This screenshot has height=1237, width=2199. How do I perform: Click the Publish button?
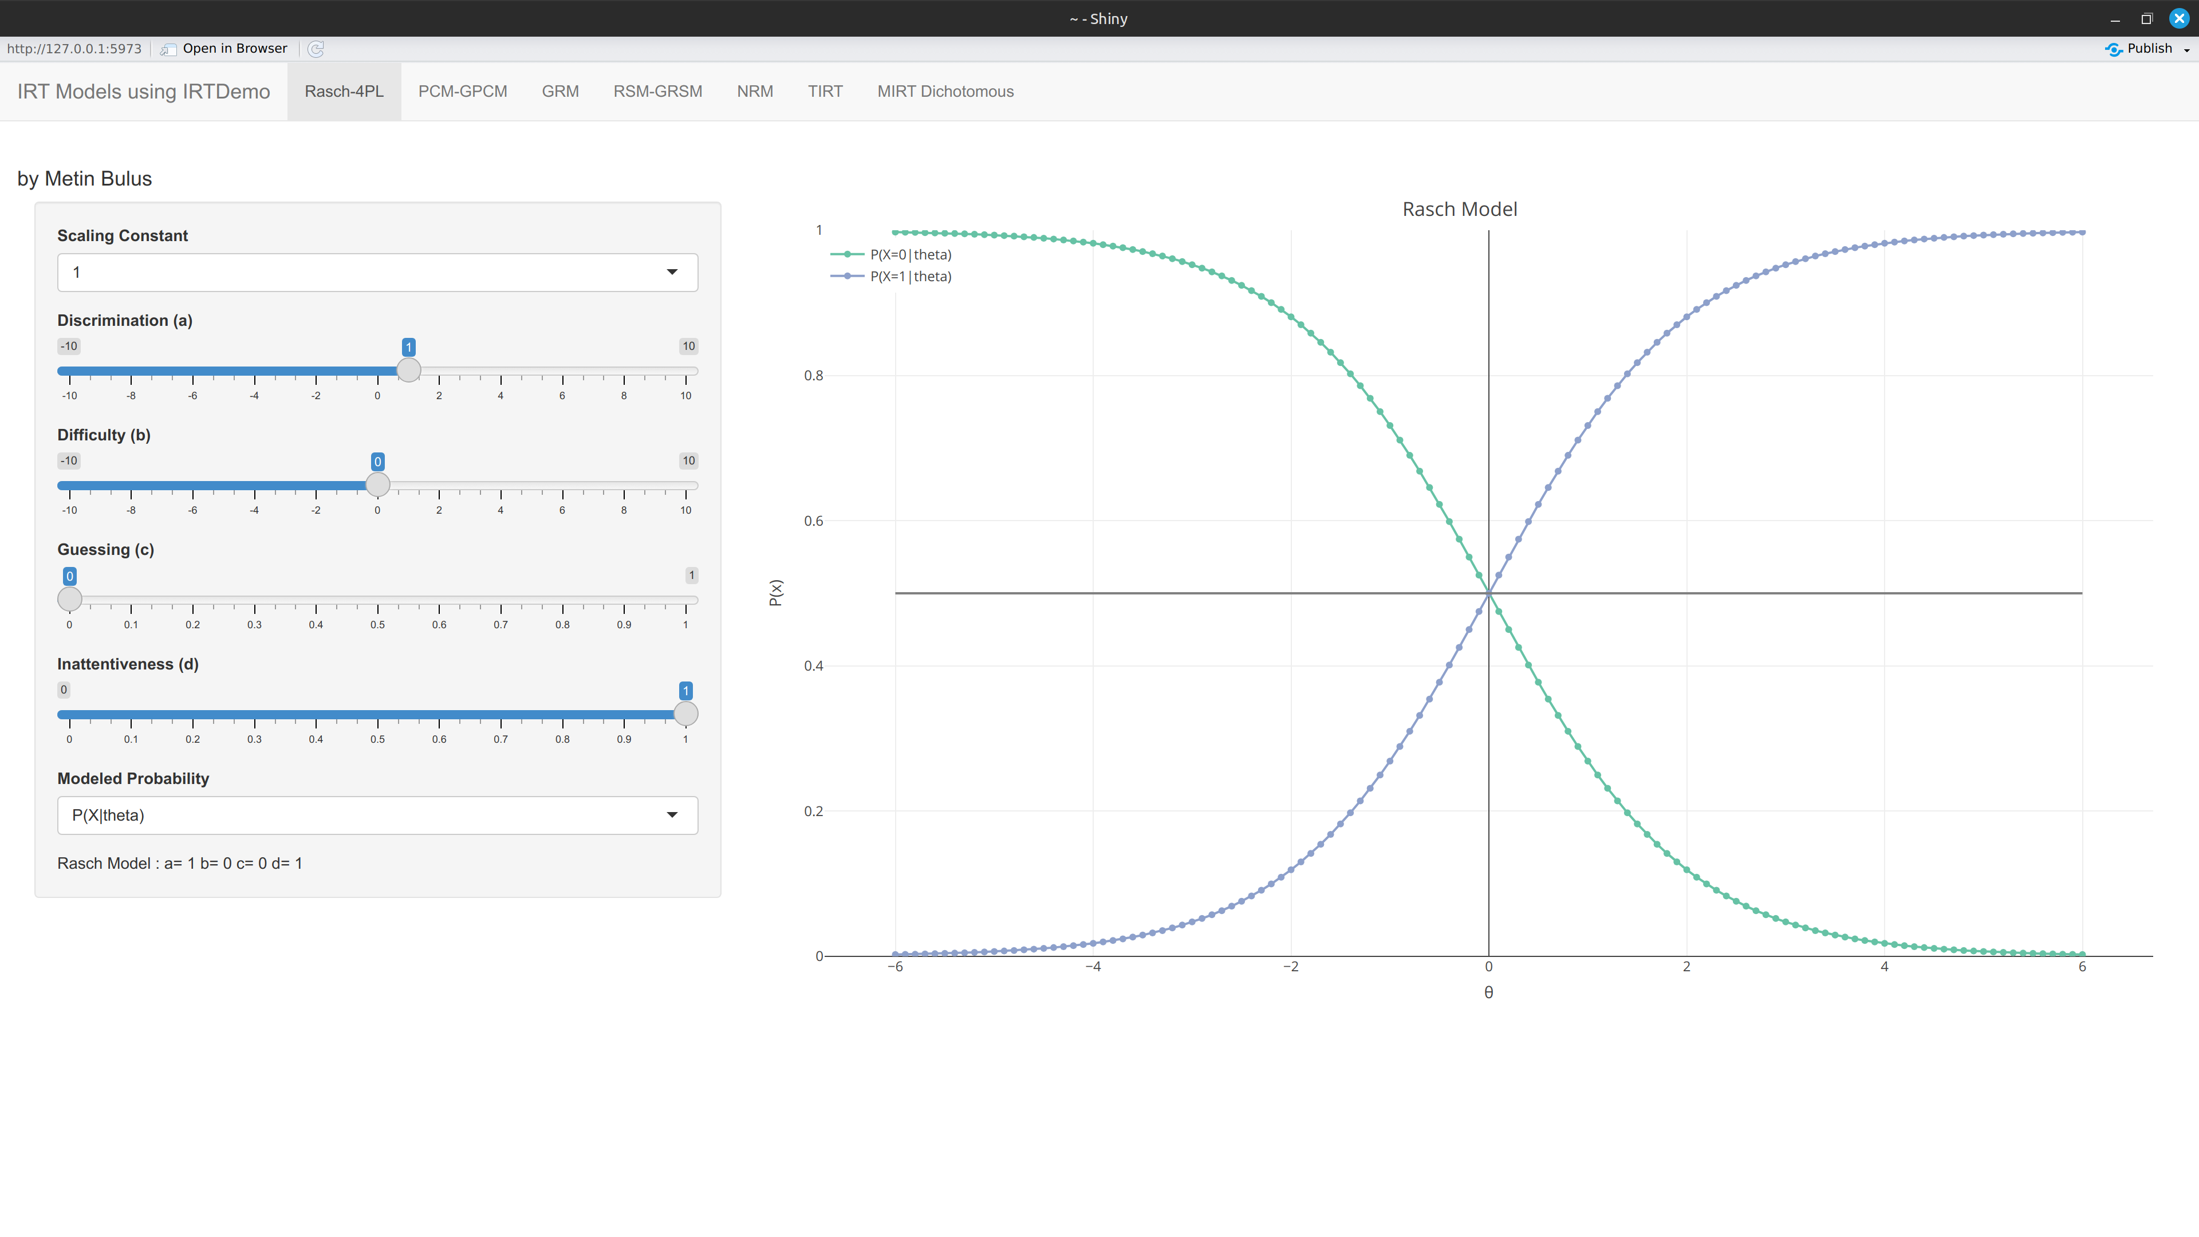click(x=2138, y=49)
